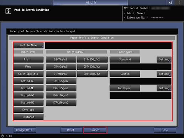
Task: Choose 62-74g/m2 weight
Action: (61, 59)
